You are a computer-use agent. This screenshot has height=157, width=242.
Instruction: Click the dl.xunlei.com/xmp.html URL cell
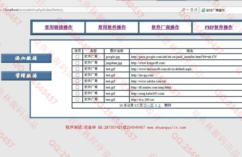[186, 87]
